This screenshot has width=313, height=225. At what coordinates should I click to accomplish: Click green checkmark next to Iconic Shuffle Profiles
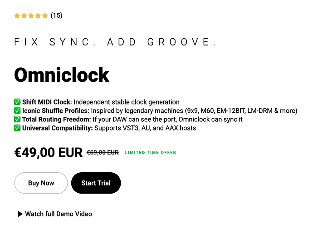(x=17, y=110)
